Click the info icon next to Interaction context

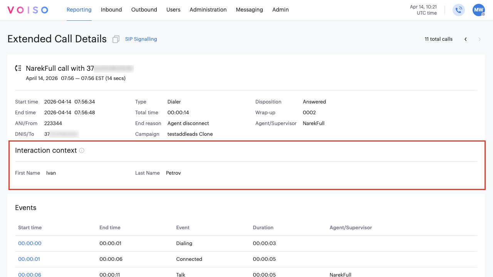click(x=82, y=150)
